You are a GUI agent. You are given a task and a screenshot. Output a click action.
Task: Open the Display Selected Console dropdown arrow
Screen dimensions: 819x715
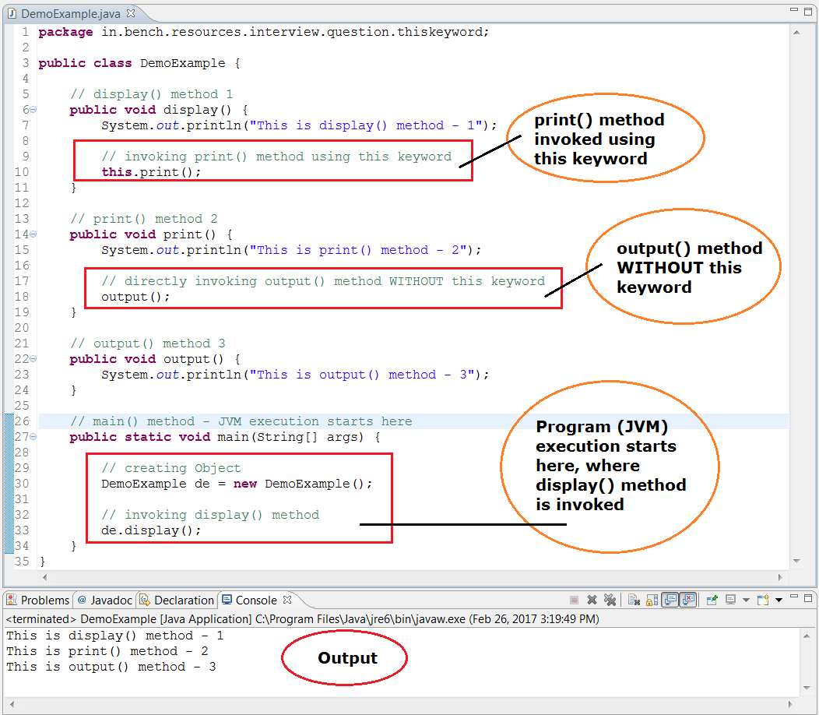746,600
